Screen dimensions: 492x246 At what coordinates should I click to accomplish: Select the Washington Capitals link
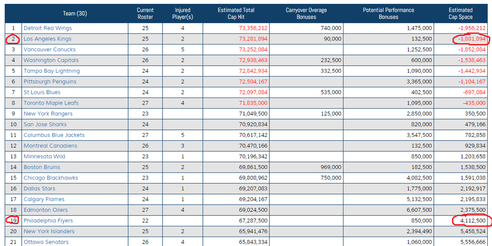[51, 60]
